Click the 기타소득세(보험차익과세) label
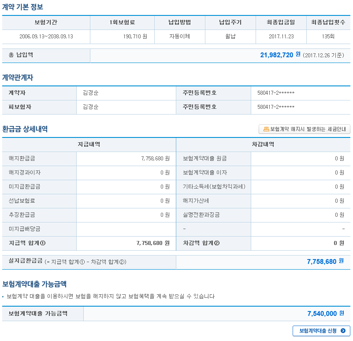 [214, 187]
